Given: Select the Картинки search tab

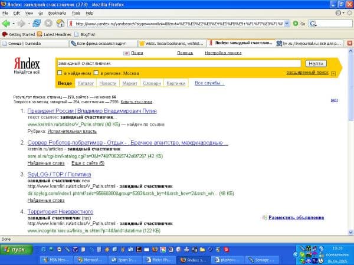Looking at the screenshot, I should click(x=176, y=83).
